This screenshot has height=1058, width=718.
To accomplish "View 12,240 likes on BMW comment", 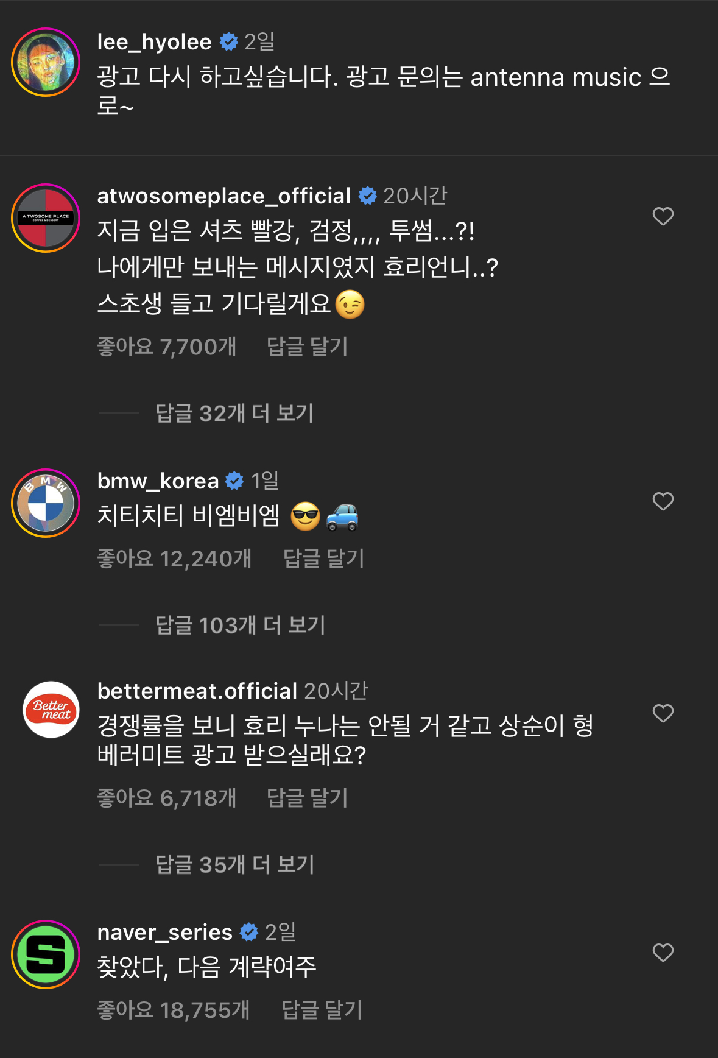I will tap(174, 559).
